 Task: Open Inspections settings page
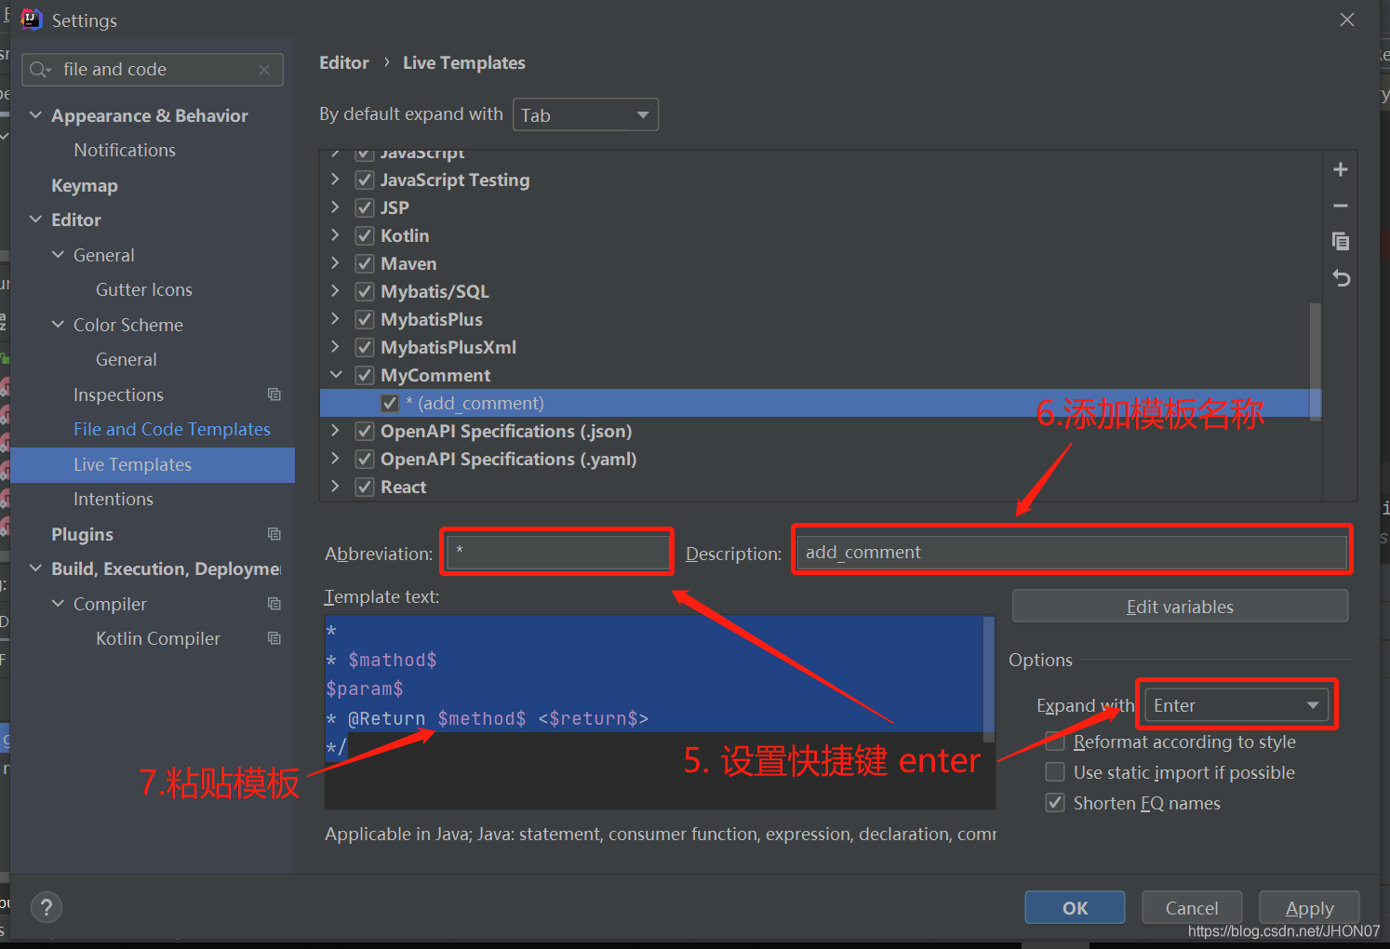118,394
